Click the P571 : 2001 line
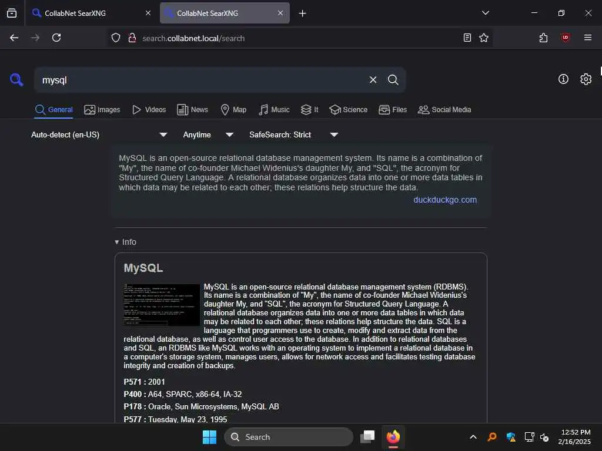Viewport: 602px width, 451px height. 145,382
